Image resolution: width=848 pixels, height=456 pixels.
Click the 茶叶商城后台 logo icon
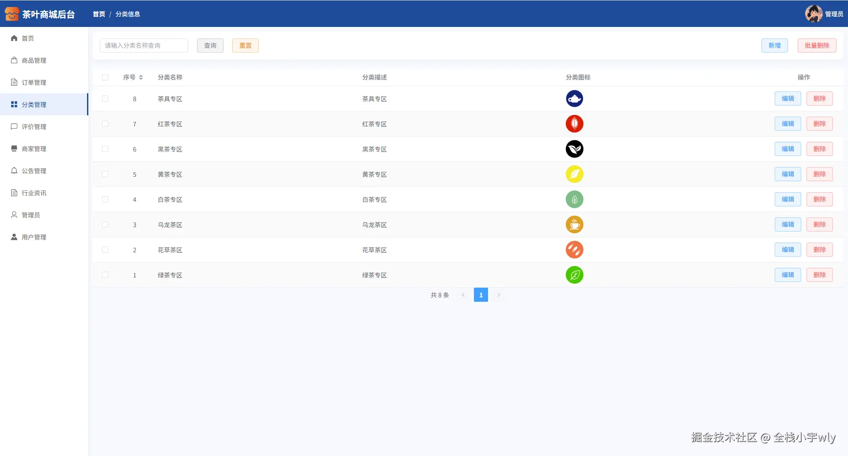click(12, 14)
